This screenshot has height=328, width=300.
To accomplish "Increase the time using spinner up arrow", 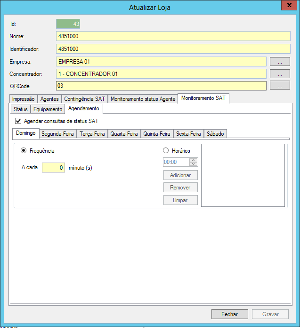I will (193, 160).
